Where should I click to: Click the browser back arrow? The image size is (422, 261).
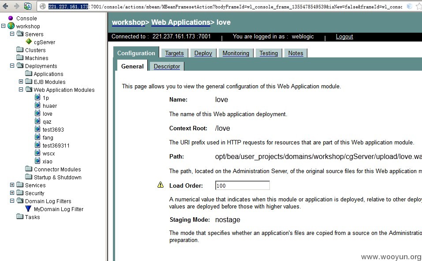click(5, 6)
